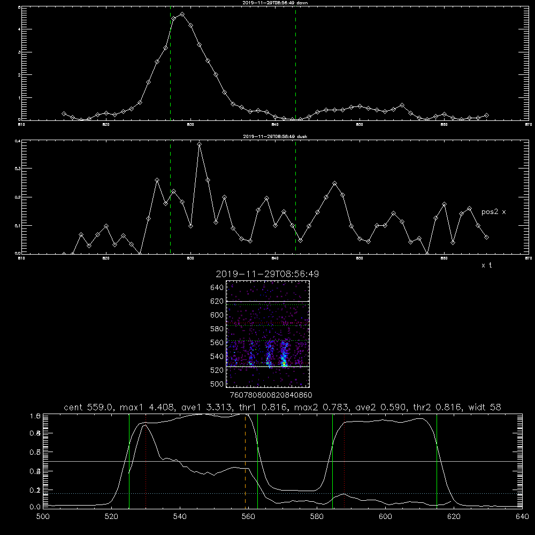Viewport: 535px width, 535px height.
Task: Click the red dotted line near 588 in profile plot
Action: tap(344, 461)
